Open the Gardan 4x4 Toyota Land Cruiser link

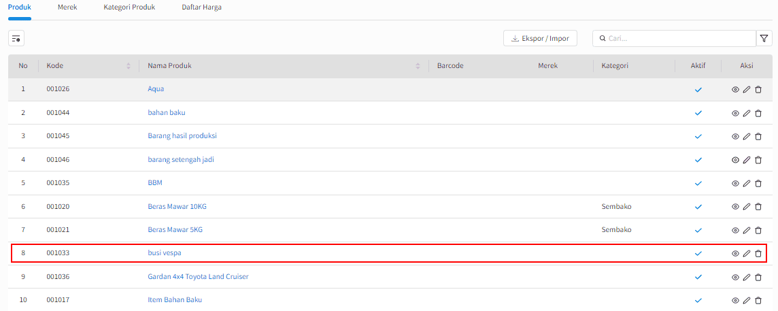(198, 276)
